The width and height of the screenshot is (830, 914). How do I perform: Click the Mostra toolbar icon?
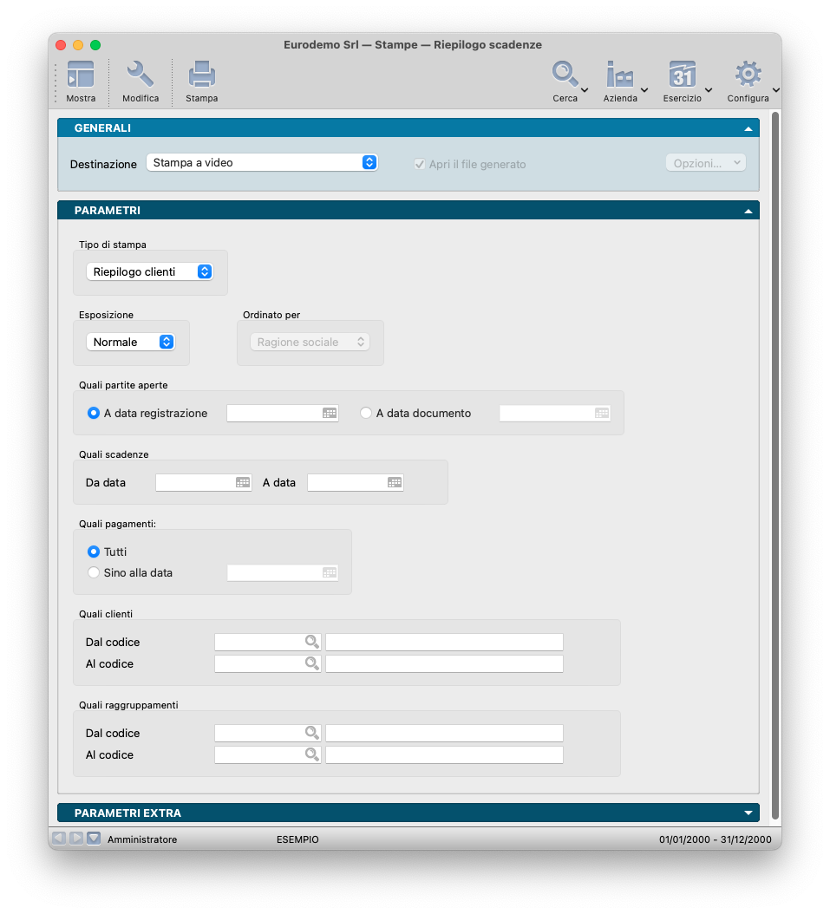(x=81, y=75)
